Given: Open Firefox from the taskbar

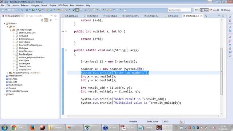Looking at the screenshot, I should [x=32, y=128].
